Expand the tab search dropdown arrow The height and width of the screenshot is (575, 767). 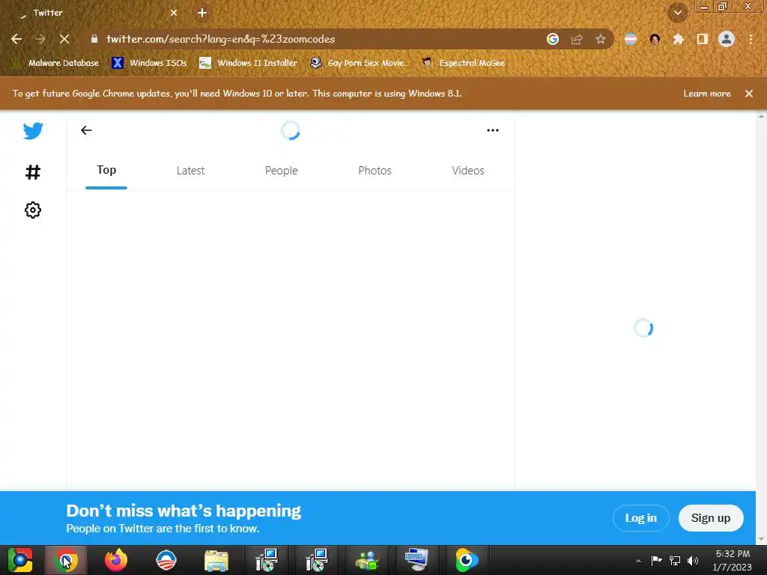point(678,13)
